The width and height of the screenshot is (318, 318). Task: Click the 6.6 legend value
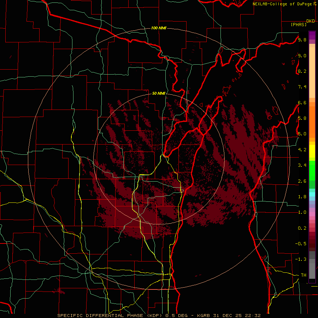[302, 102]
